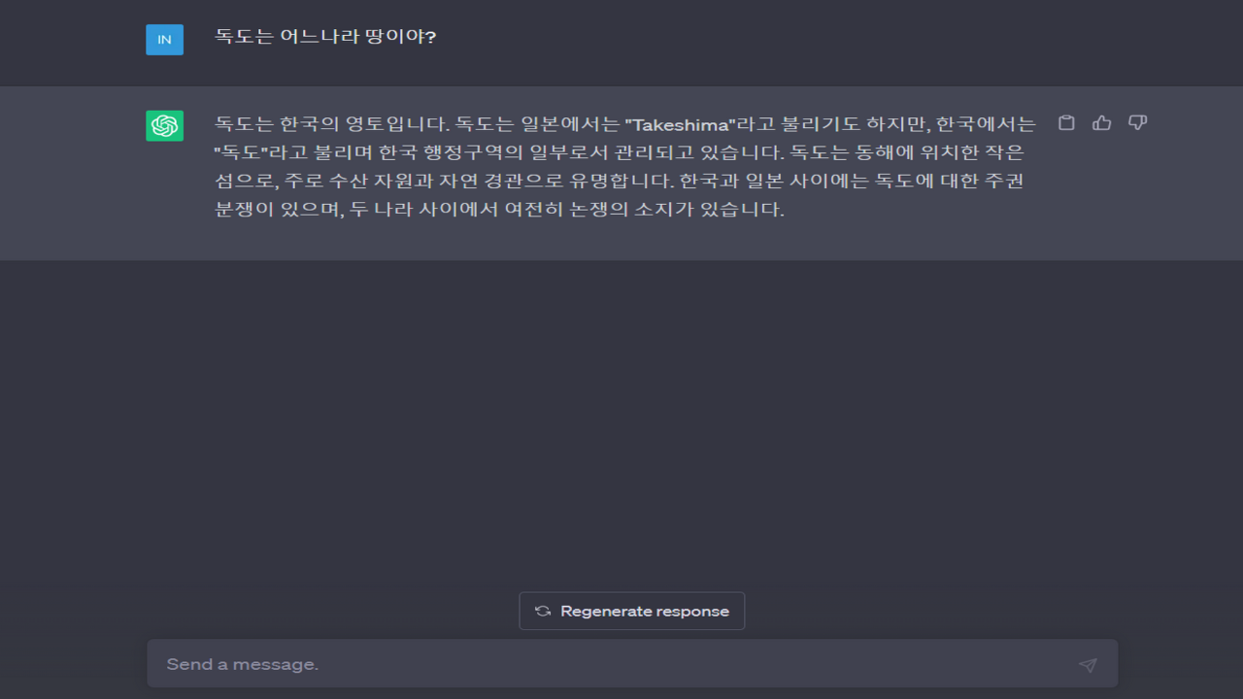Viewport: 1243px width, 699px height.
Task: Click the circular arrows regenerate icon
Action: 543,612
